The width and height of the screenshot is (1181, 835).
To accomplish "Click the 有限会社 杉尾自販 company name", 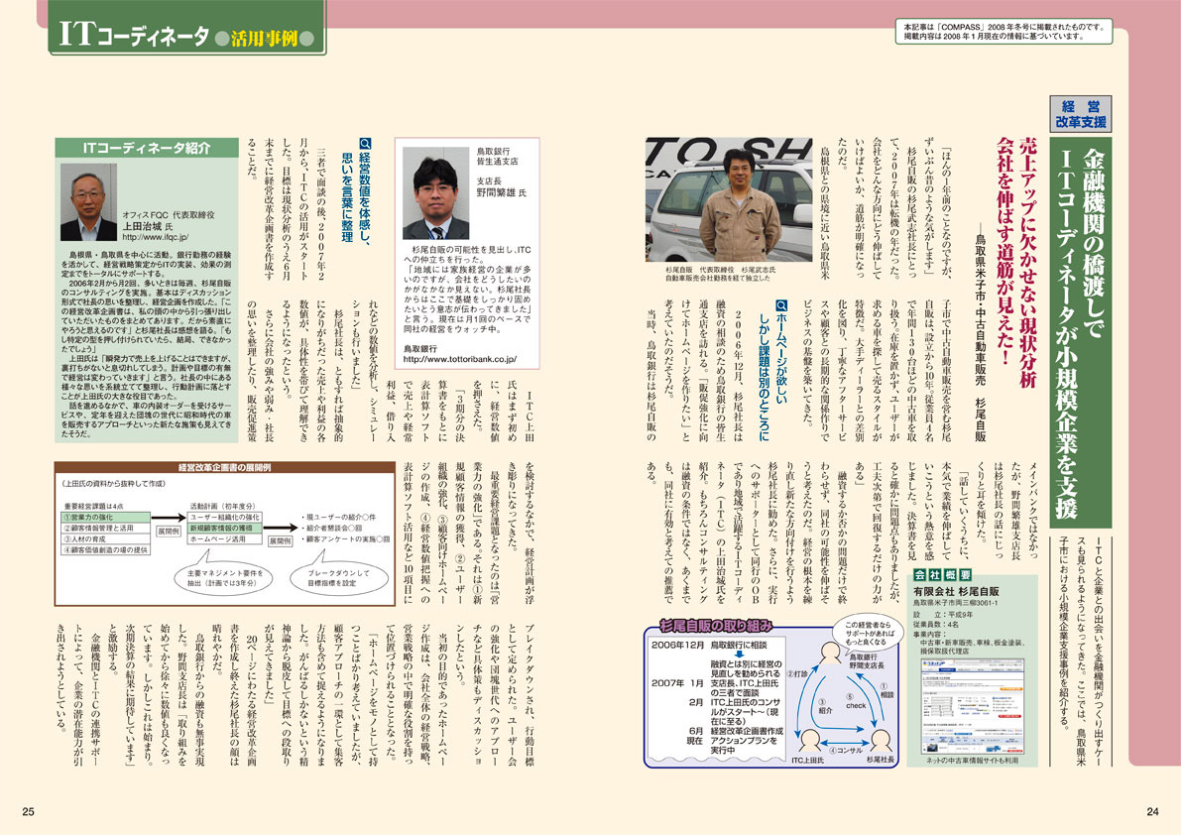I will tap(956, 592).
